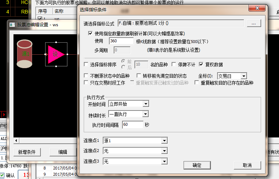
Task: Select the 前 radio button
Action: (x=123, y=61)
